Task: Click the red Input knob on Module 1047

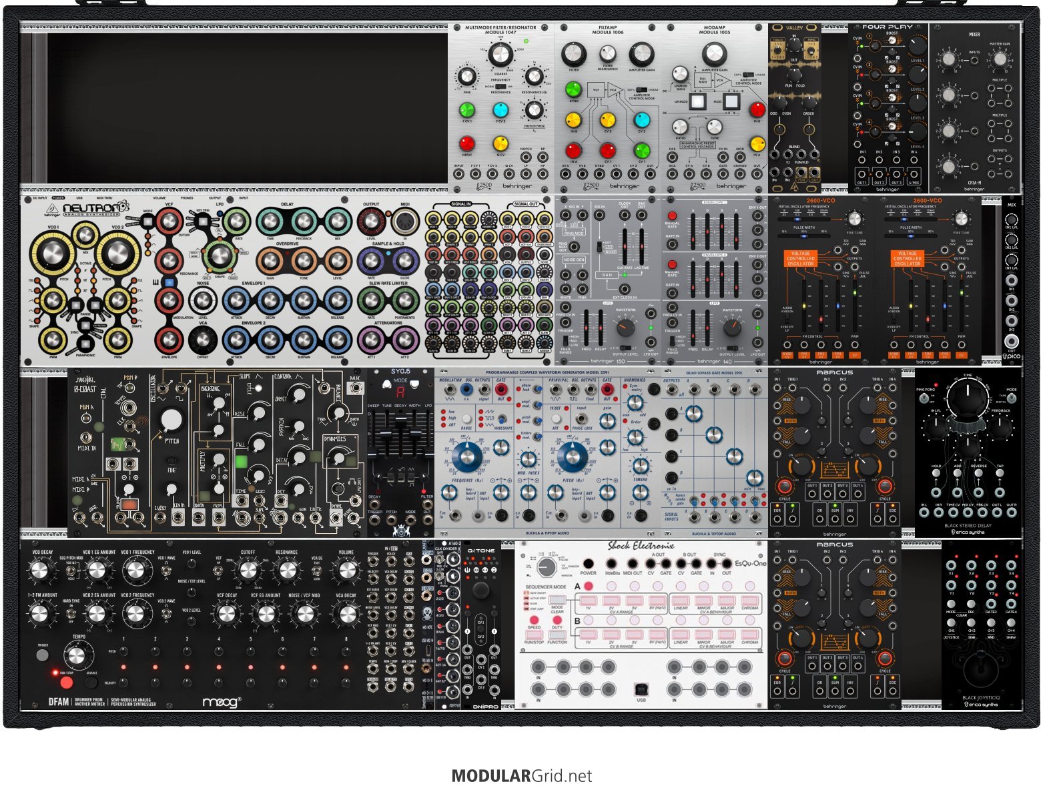Action: 467,143
